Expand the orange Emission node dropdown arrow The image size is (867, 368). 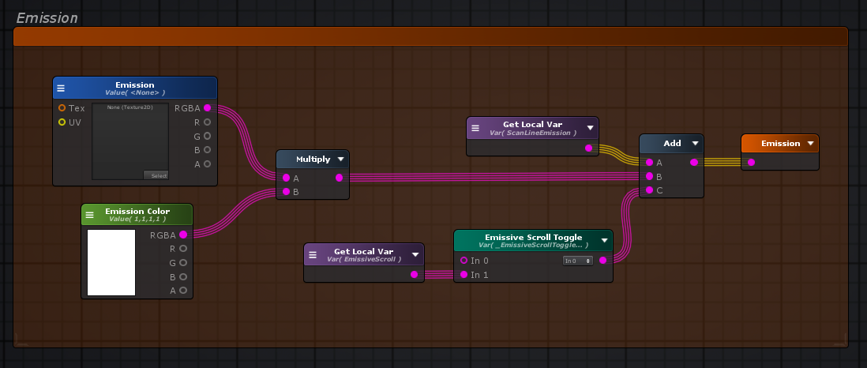tap(811, 143)
